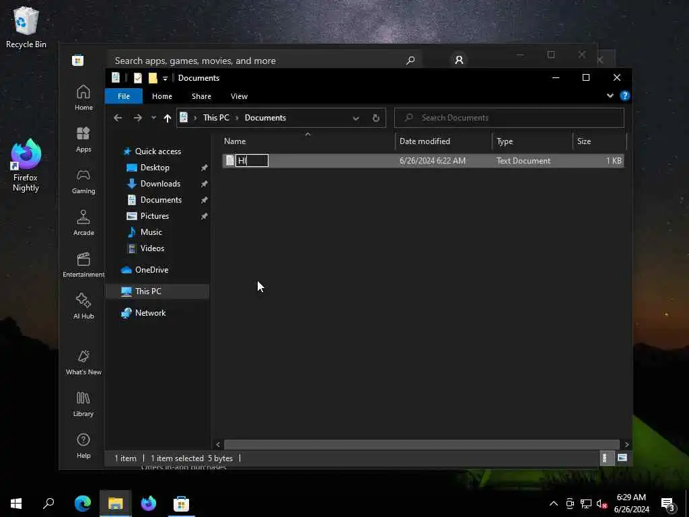The image size is (689, 517).
Task: Open Arcade in Microsoft Store sidebar
Action: (x=83, y=223)
